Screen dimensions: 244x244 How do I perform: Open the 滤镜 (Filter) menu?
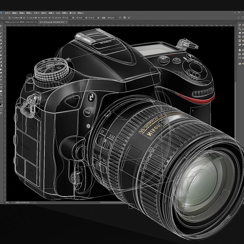51,13
